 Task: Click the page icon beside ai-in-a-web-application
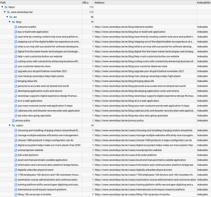[x=16, y=101]
